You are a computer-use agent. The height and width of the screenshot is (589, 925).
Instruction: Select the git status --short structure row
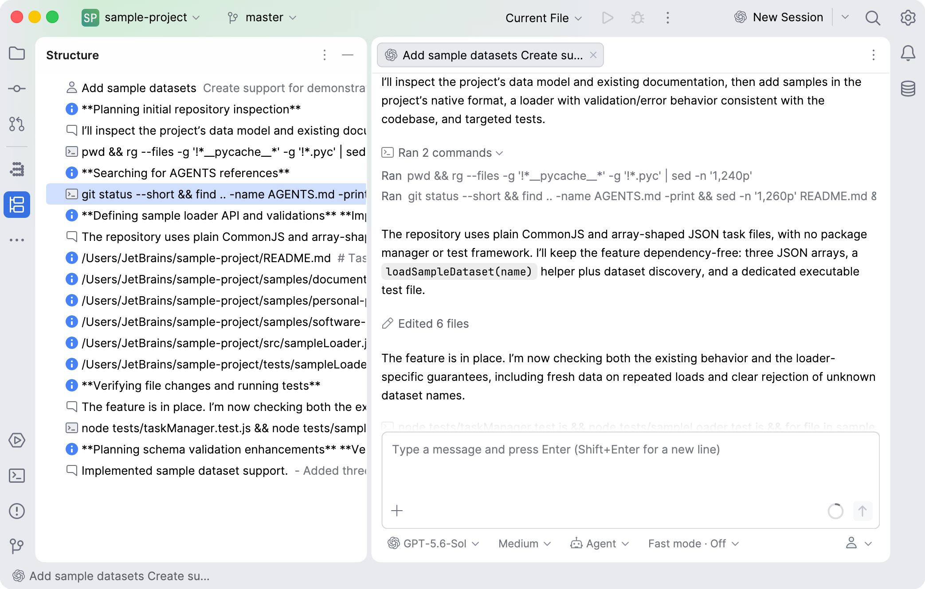(x=206, y=194)
